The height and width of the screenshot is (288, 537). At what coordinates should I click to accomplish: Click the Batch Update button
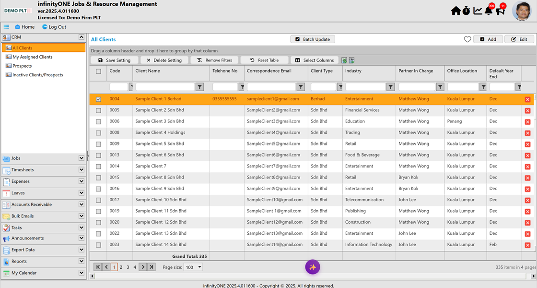313,39
